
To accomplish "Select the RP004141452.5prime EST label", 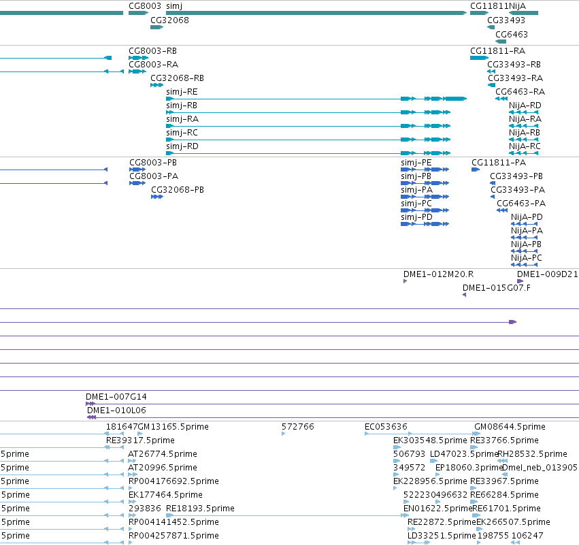I will point(173,522).
